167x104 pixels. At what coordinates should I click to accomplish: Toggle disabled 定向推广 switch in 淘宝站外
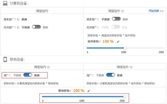[x=116, y=27]
